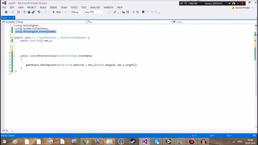
Task: Open the mat_s member navigation dropdown
Action: 215,22
